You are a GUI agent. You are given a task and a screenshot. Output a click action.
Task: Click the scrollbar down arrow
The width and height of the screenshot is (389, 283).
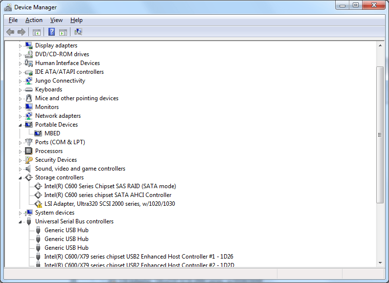tap(380, 262)
